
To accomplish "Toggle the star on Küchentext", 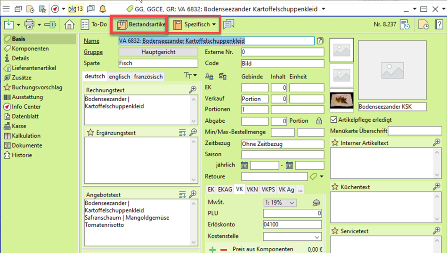I will coord(335,187).
